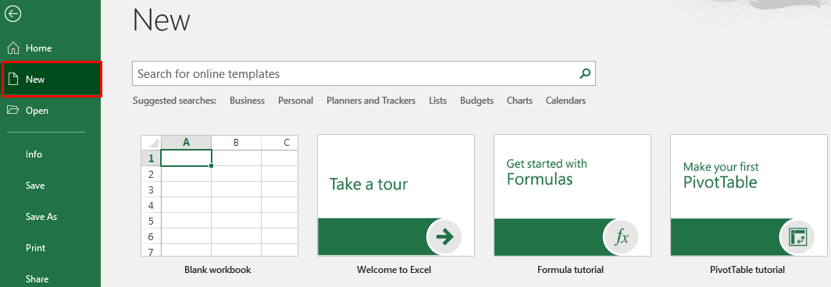Click the PivotTable circle icon
Viewport: 831px width, 287px height.
coord(797,237)
